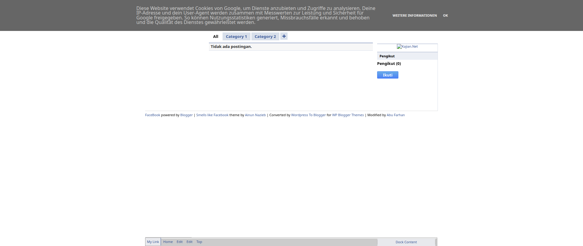Image resolution: width=583 pixels, height=246 pixels.
Task: Click the Ainun Nazieb author link
Action: [x=255, y=115]
